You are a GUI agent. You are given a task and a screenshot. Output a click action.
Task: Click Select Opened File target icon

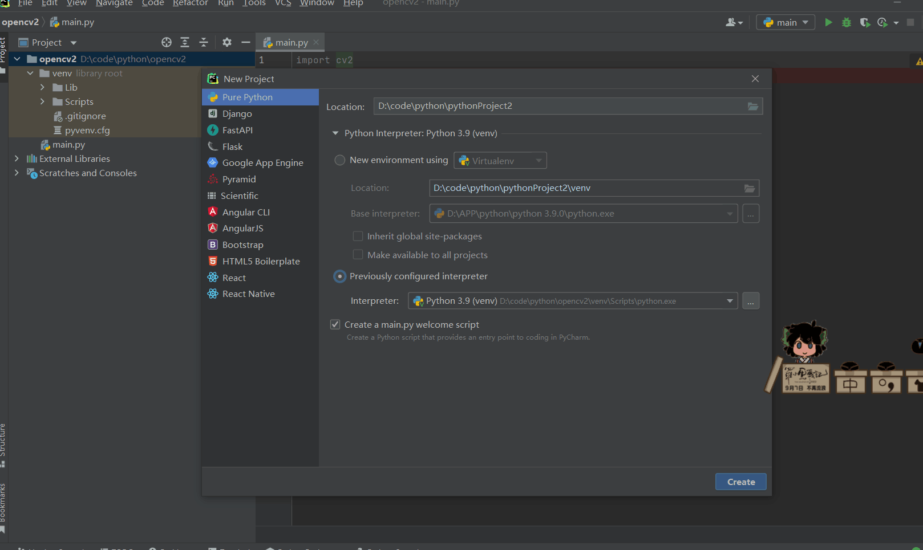(167, 42)
